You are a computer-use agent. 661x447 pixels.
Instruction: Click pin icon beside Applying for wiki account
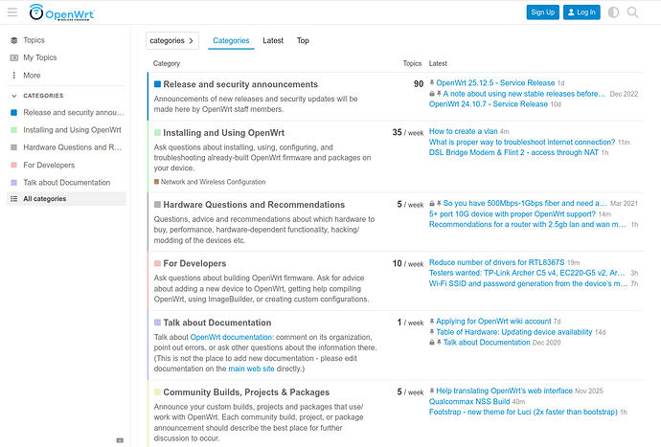tap(432, 322)
